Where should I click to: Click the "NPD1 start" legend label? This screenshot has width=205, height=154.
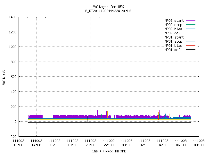tap(174, 37)
